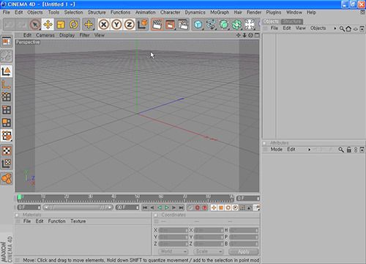This screenshot has width=366, height=264.
Task: Play the animation forwards
Action: click(167, 208)
